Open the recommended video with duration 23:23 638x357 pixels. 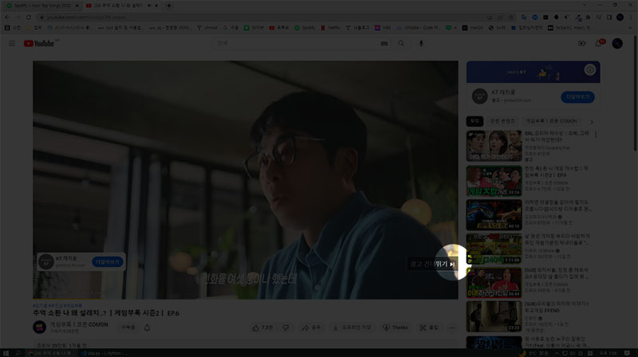pyautogui.click(x=494, y=316)
